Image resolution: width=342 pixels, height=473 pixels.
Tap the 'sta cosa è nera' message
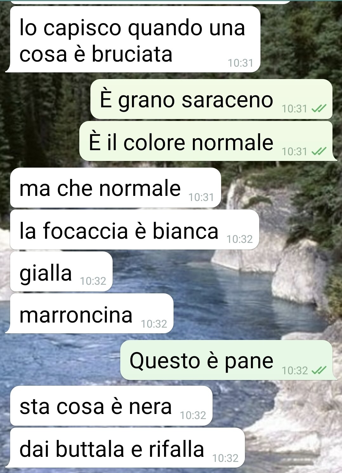[x=111, y=406]
